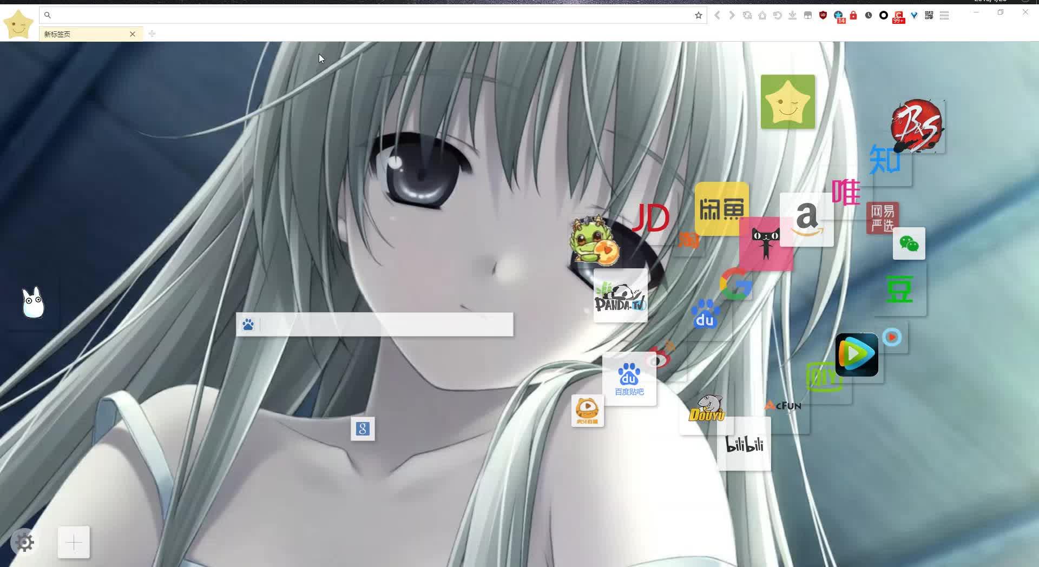Viewport: 1039px width, 567px height.
Task: Open the QR code generator icon
Action: click(x=929, y=15)
